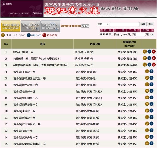Open text image for row 12 建文帝後紀
Screen dimensions: 157x148
(147, 124)
